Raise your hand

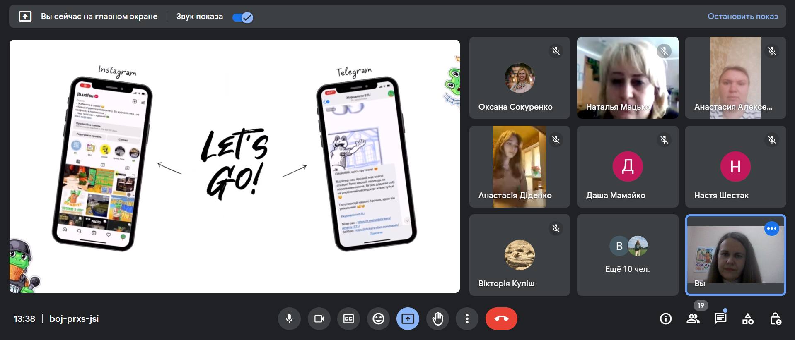(x=437, y=318)
